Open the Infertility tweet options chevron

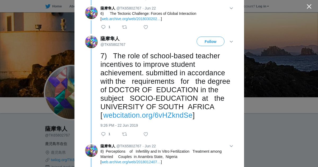tap(231, 146)
